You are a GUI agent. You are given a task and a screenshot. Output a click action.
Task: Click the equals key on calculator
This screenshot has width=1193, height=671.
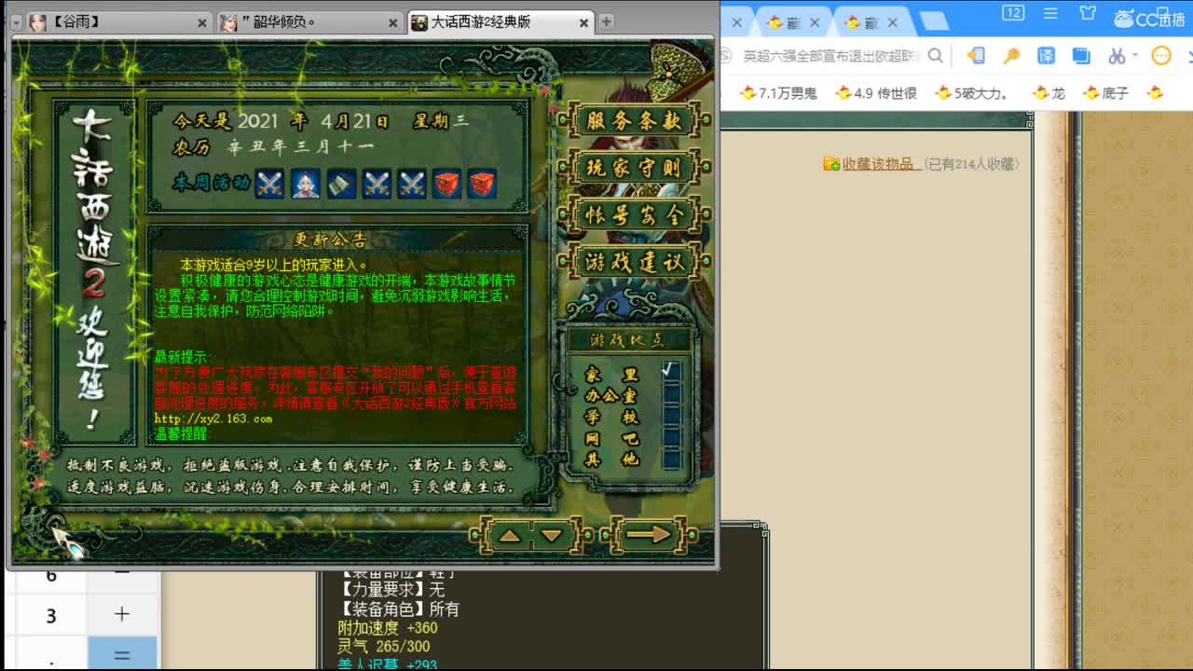pos(121,654)
